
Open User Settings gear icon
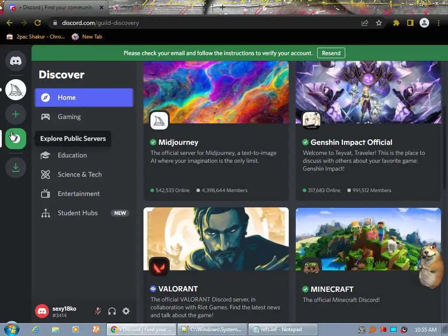point(126,311)
